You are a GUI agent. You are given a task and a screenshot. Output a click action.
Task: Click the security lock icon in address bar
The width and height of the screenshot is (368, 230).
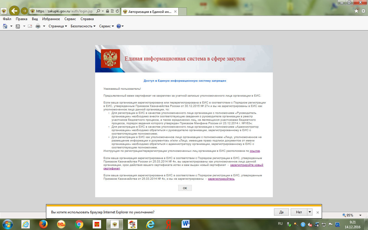[108, 11]
